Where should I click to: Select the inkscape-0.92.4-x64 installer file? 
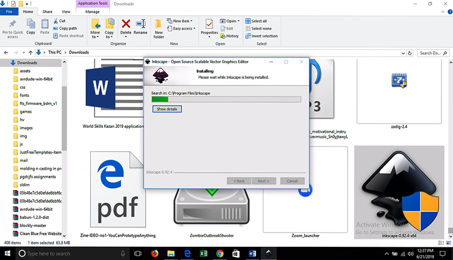pos(399,192)
